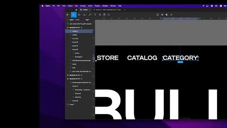This screenshot has height=128, width=227.
Task: Open the Object menu
Action: click(70, 6)
